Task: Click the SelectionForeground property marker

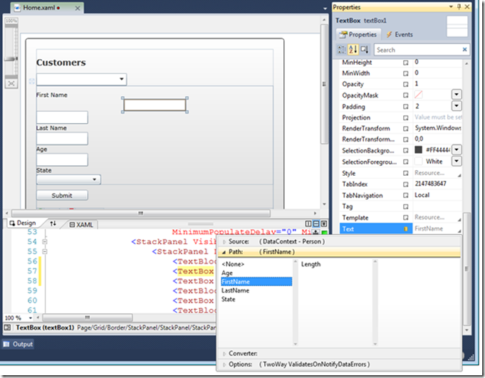Action: (x=405, y=162)
